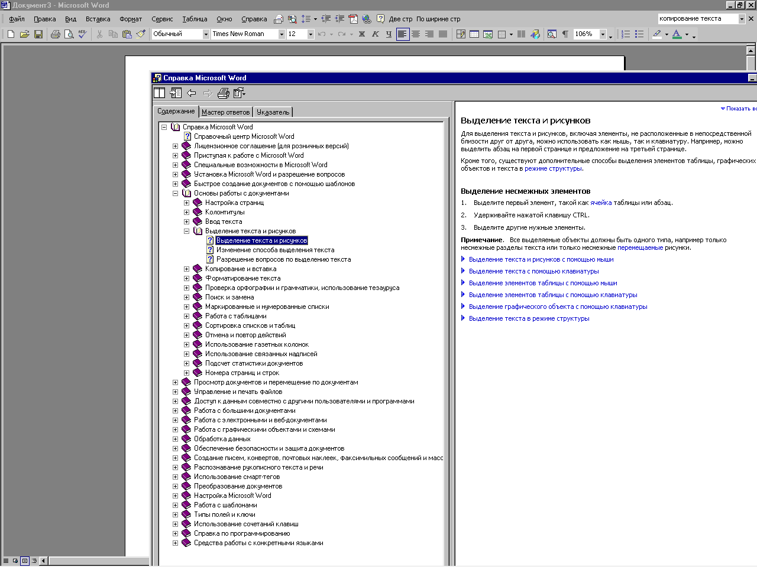Image resolution: width=757 pixels, height=567 pixels.
Task: Align the paragraph text to the right
Action: [429, 34]
